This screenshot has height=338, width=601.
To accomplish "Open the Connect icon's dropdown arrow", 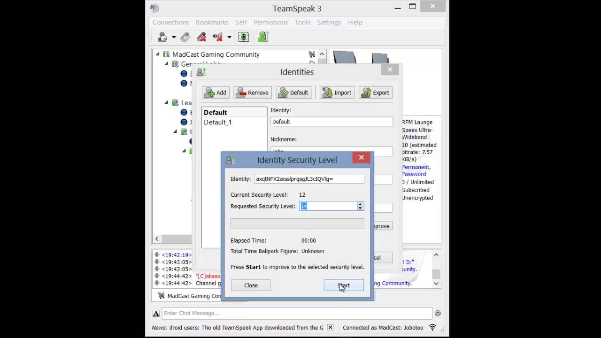I will pos(174,37).
